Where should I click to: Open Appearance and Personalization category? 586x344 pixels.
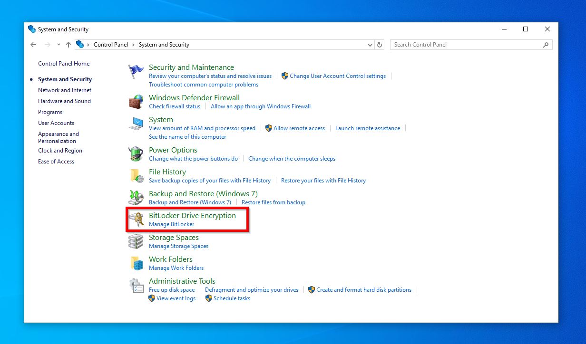(59, 137)
